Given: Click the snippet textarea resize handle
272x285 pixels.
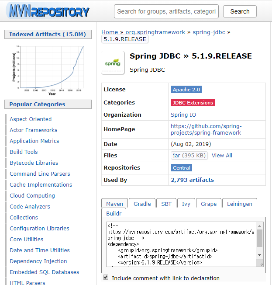Looking at the screenshot, I should coord(261,264).
